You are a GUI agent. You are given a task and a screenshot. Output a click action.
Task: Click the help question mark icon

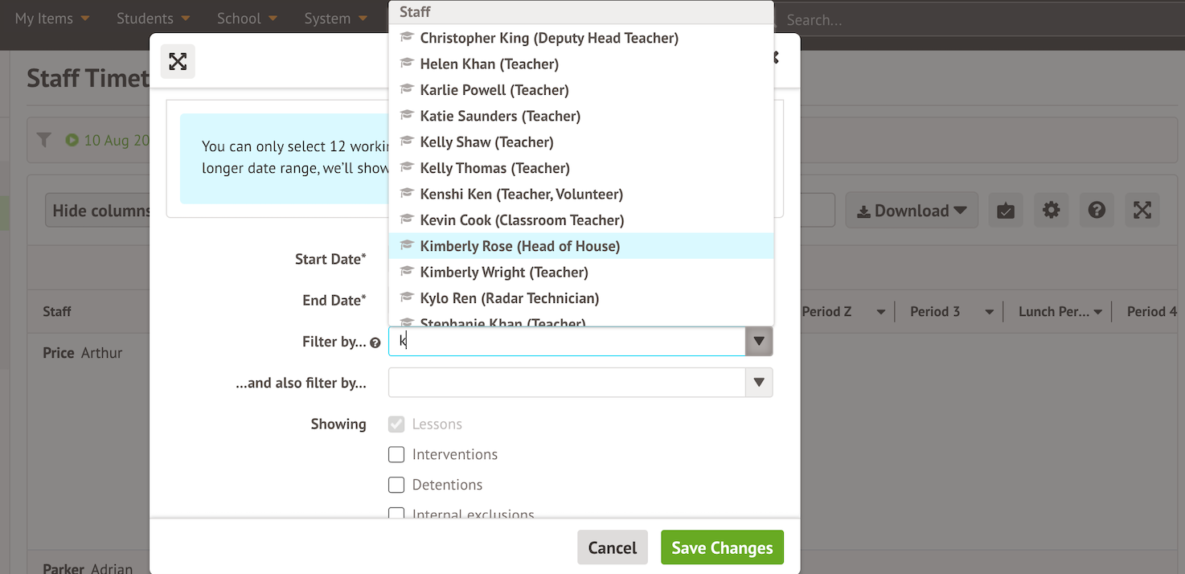click(1097, 211)
